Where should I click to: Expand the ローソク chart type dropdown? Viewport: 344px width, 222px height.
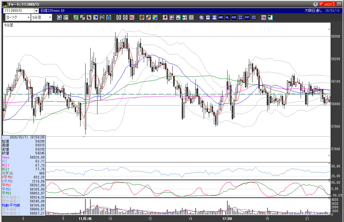coord(28,17)
